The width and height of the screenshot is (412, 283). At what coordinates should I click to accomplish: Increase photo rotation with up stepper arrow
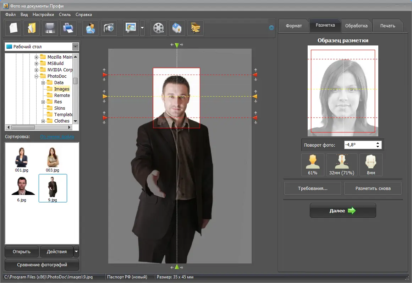(378, 143)
